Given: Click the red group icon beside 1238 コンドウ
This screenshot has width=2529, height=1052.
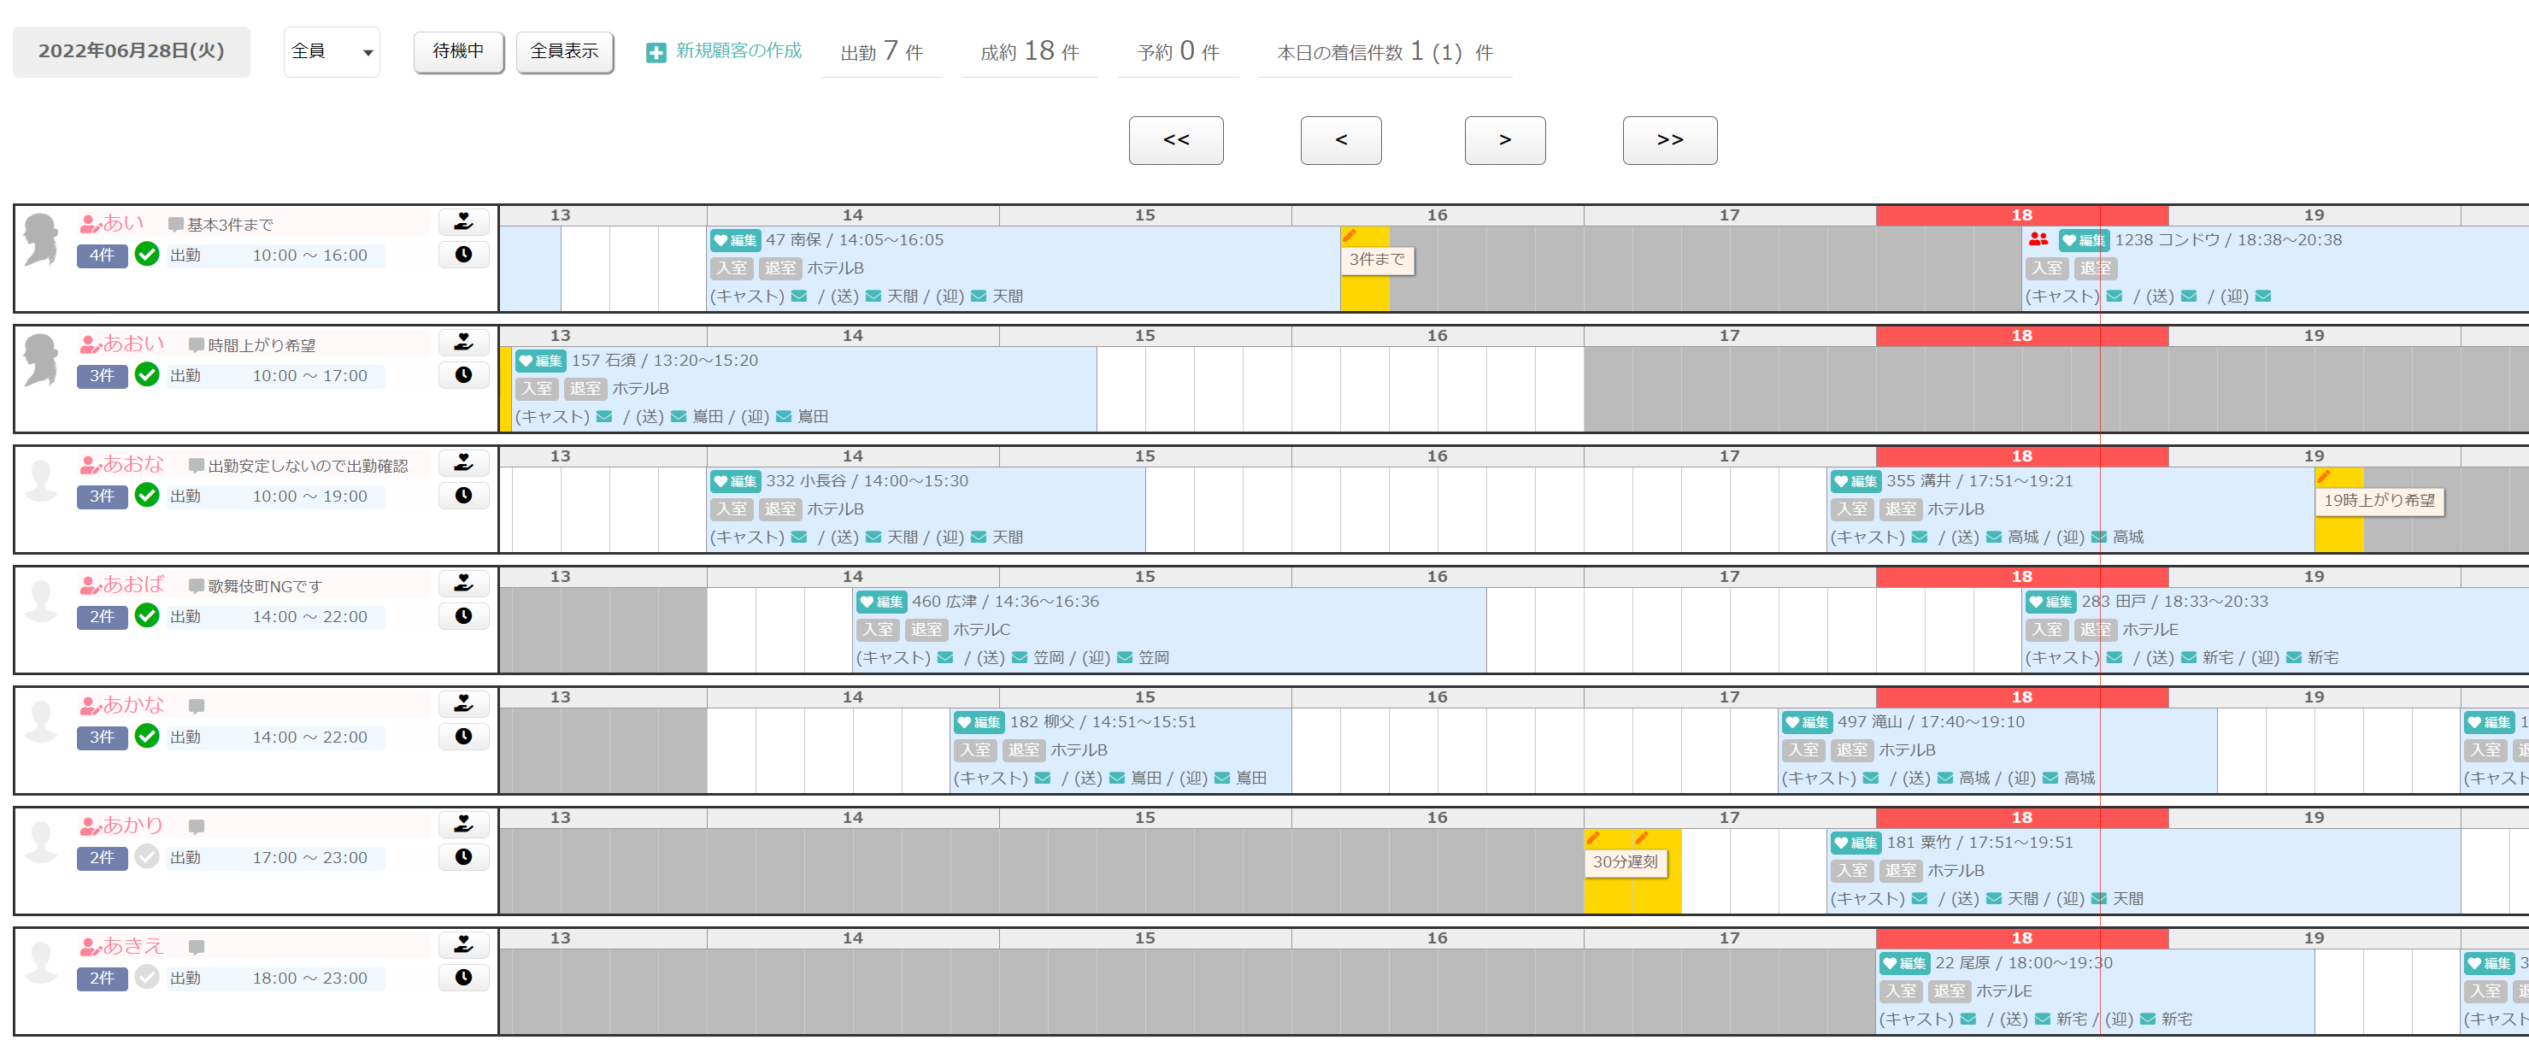Looking at the screenshot, I should (2038, 239).
